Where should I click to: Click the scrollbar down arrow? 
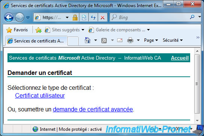pyautogui.click(x=197, y=121)
